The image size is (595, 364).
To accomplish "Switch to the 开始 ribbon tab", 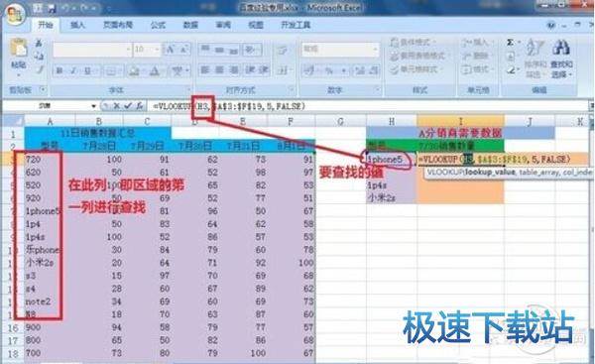I will click(x=46, y=25).
